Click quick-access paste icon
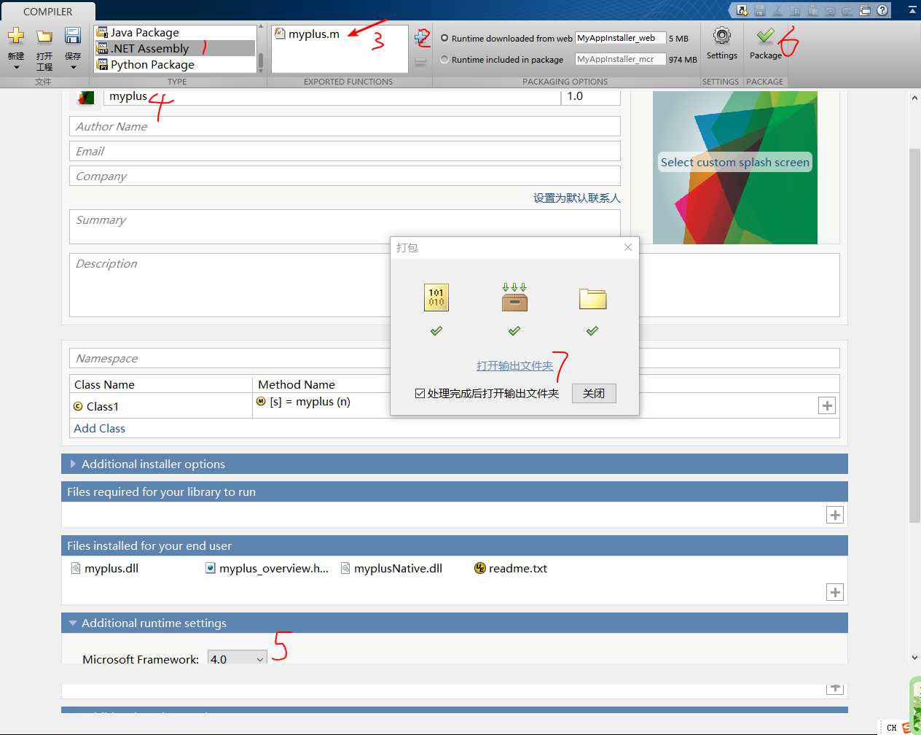The height and width of the screenshot is (735, 921). click(x=812, y=10)
